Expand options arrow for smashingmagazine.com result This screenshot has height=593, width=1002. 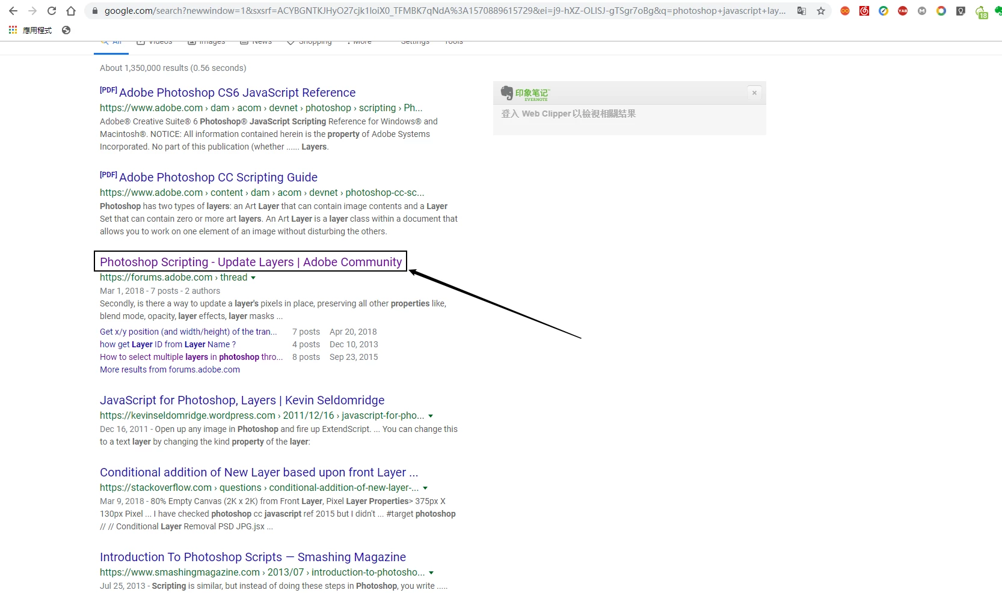(x=431, y=573)
